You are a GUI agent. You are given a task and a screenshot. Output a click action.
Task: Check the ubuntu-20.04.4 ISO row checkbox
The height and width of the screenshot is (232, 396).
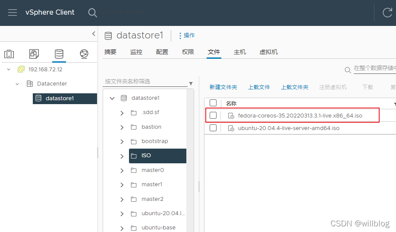(213, 128)
